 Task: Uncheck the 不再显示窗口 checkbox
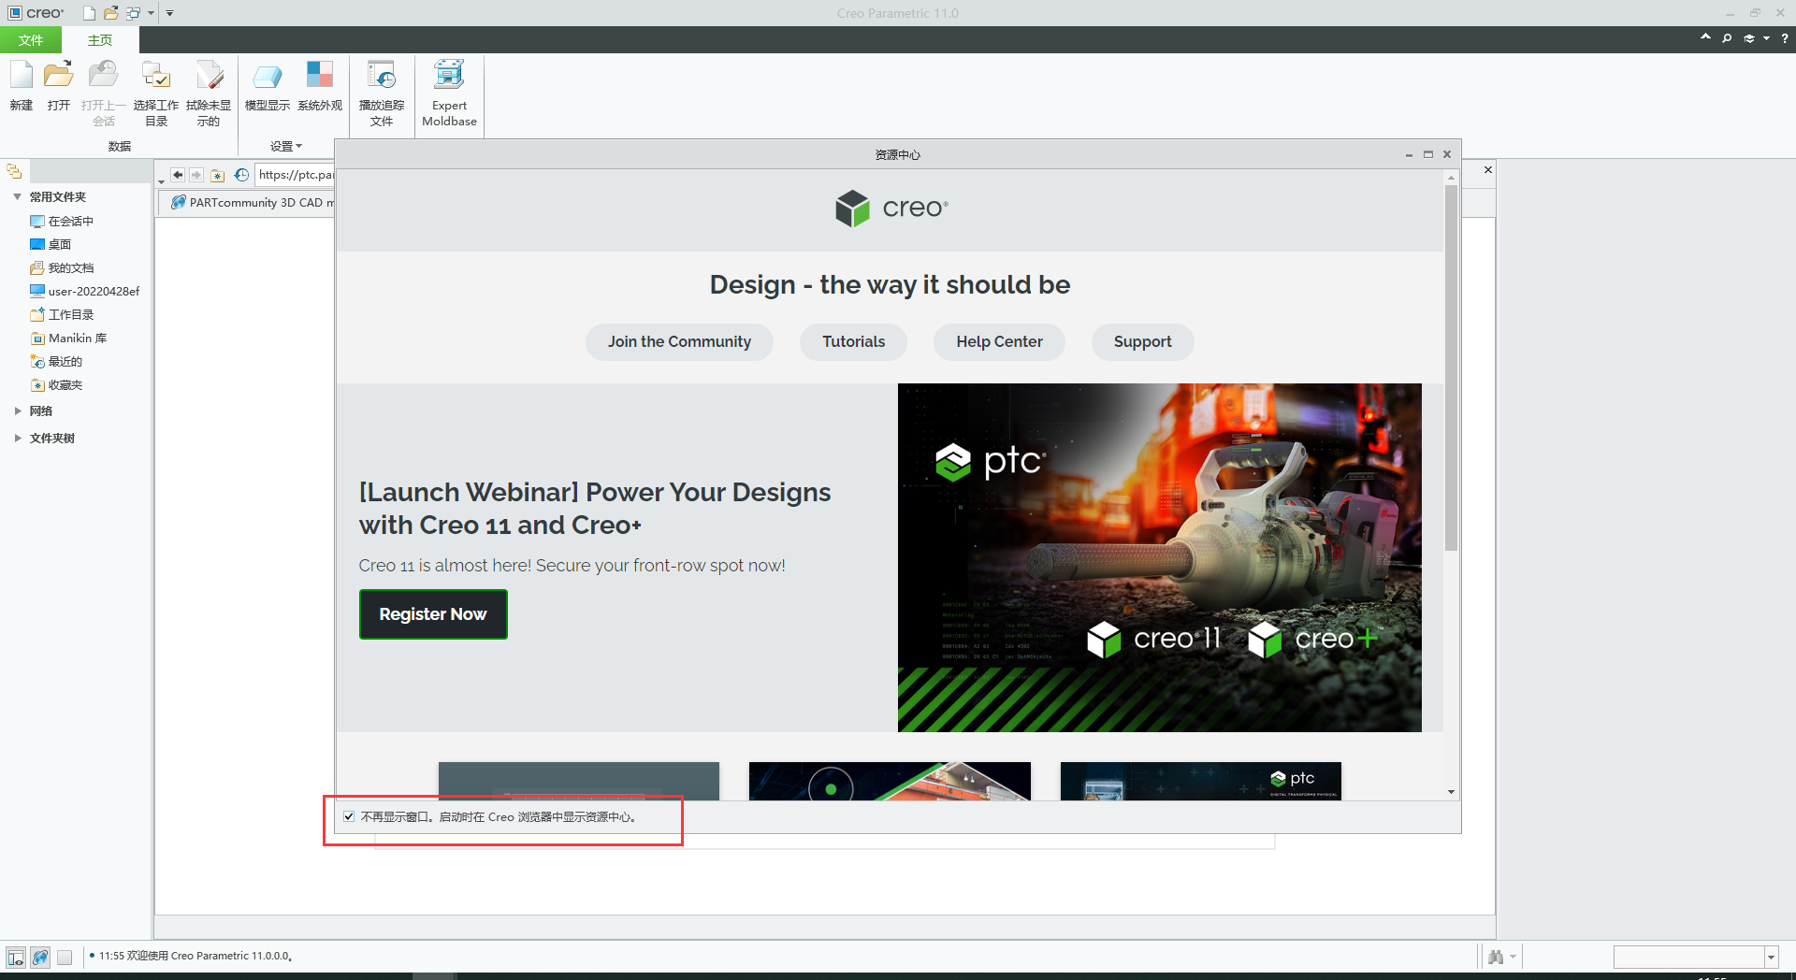pos(349,816)
